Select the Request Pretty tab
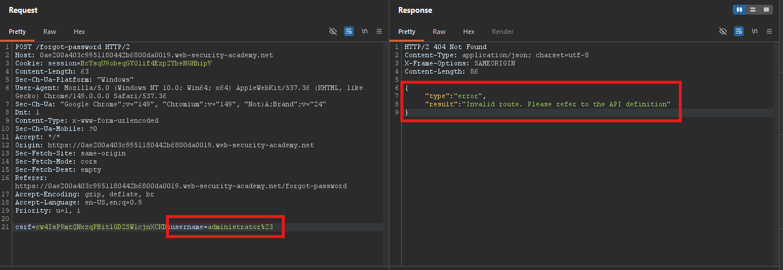783x270 pixels. click(18, 32)
